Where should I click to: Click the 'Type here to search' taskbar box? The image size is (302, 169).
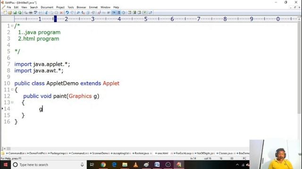pyautogui.click(x=49, y=165)
